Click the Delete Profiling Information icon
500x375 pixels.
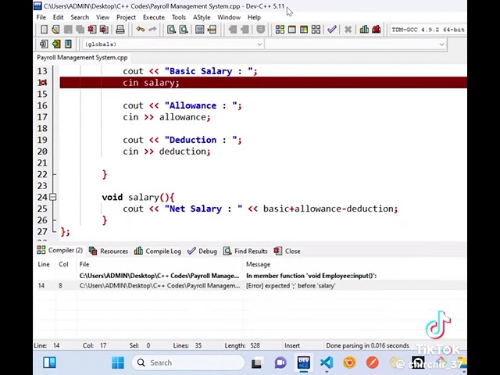(x=377, y=30)
